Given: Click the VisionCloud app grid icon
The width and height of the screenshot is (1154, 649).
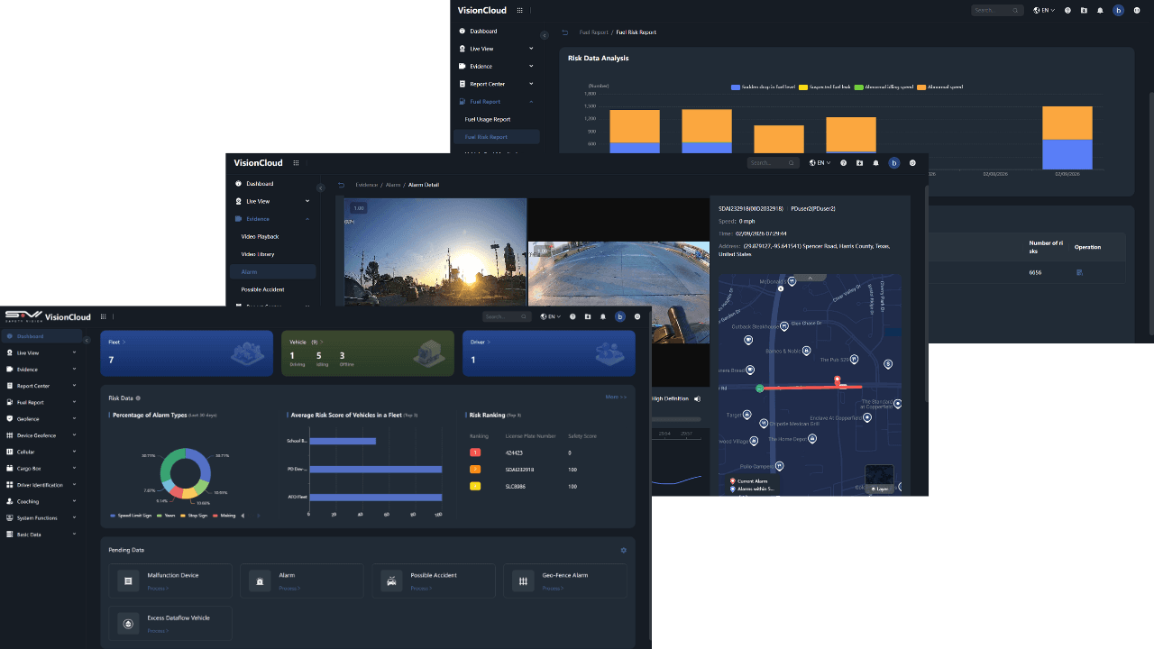Looking at the screenshot, I should pyautogui.click(x=103, y=316).
